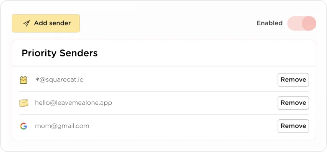Click the pale pink track of the Enabled switch
Viewport: 327px width, 152px height.
294,23
